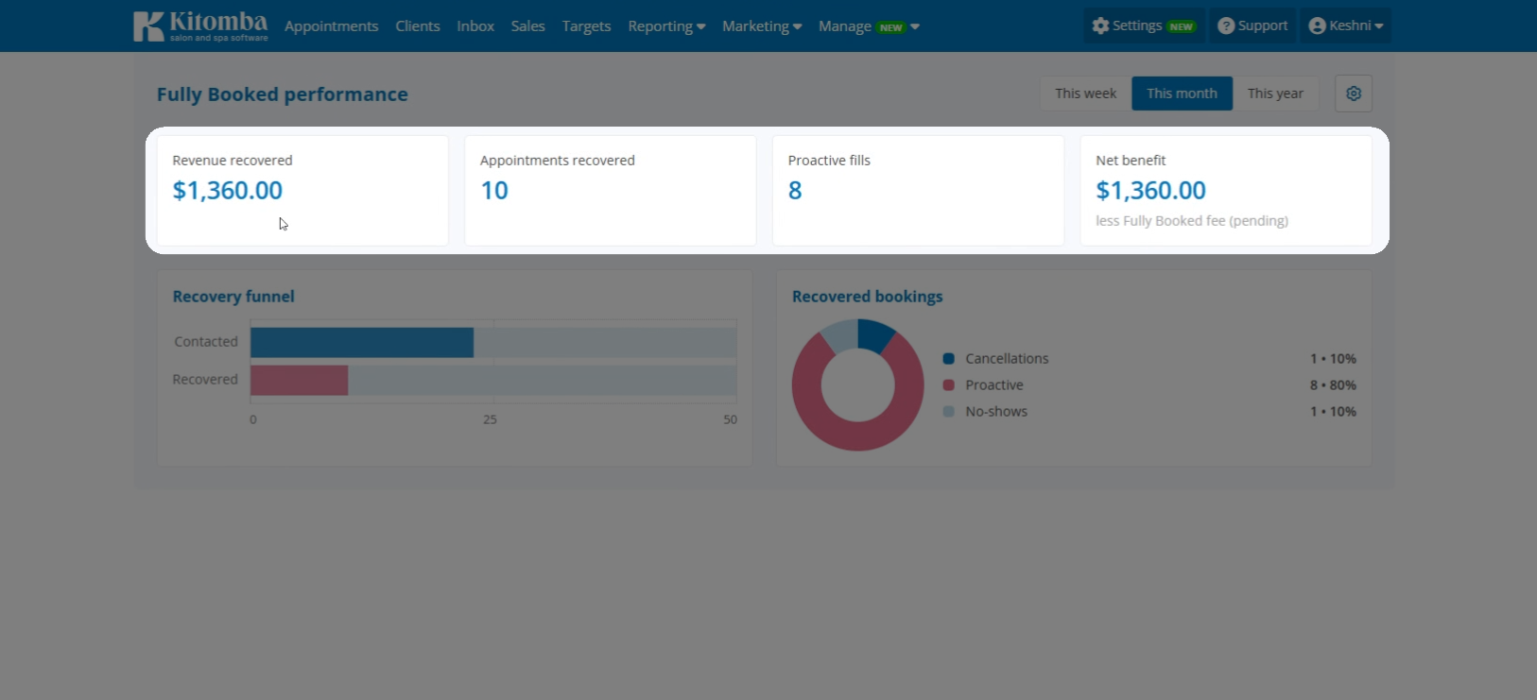The image size is (1537, 700).
Task: Click the Revenue recovered $1,360.00 value
Action: [227, 191]
